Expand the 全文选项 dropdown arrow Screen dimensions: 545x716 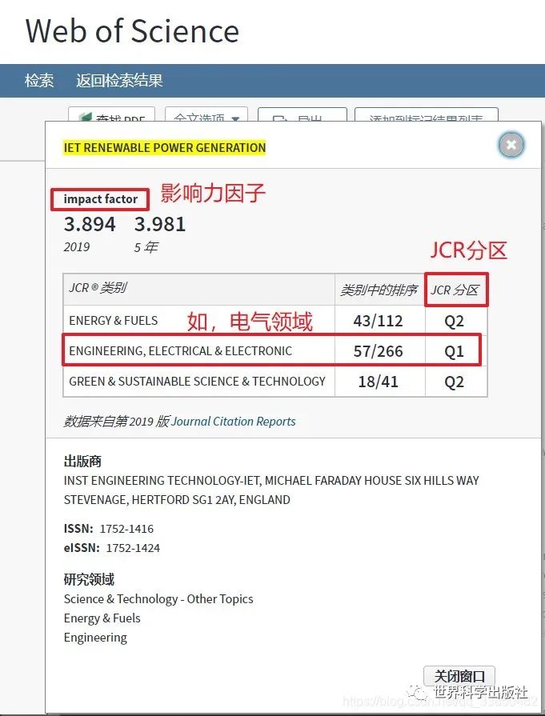click(235, 118)
